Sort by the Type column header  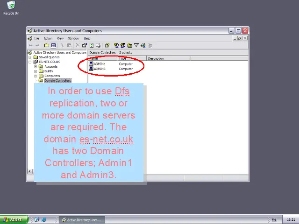pos(132,58)
